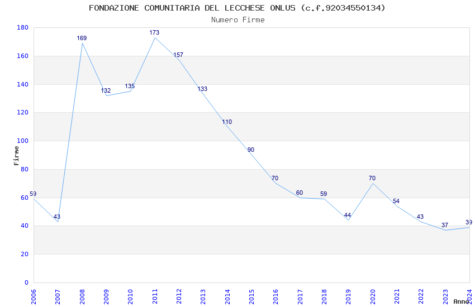Click the data label 44 at 2019

click(x=348, y=215)
